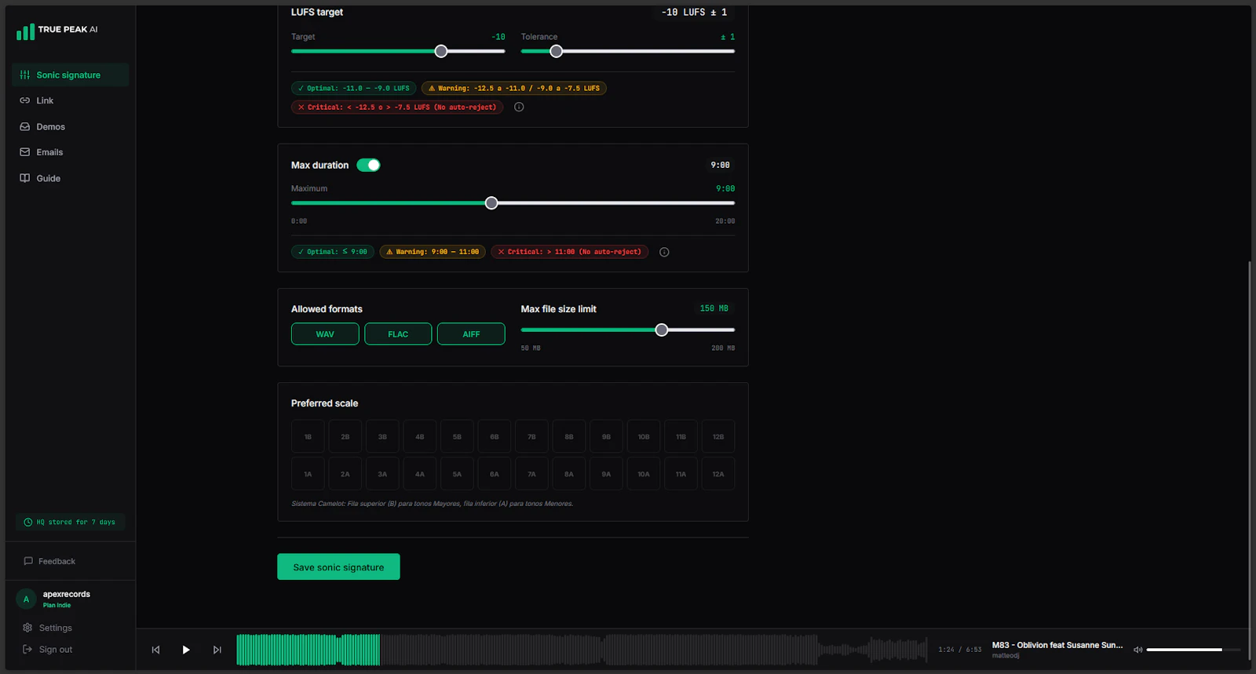
Task: Select the 2B scale key
Action: pos(345,436)
